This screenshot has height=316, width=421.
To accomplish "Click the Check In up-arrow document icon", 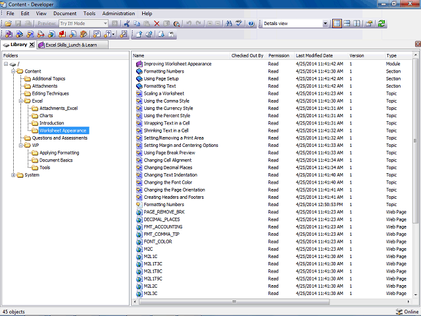I will (x=139, y=34).
